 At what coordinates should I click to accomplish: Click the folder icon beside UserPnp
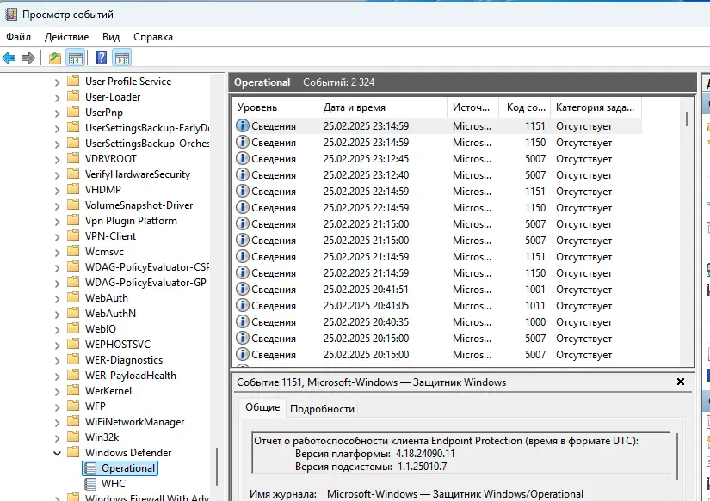(x=73, y=112)
